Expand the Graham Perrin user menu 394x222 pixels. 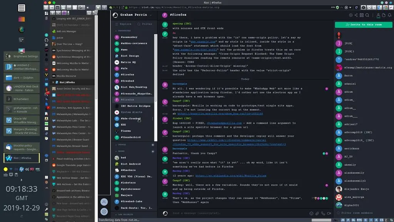(x=151, y=15)
